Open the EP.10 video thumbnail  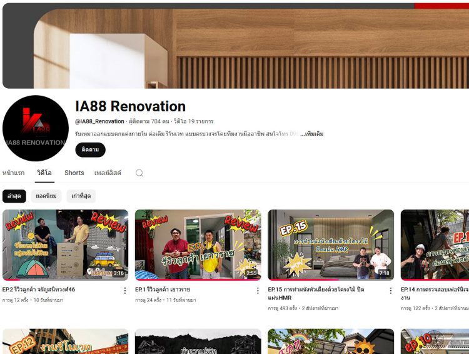coord(435,341)
